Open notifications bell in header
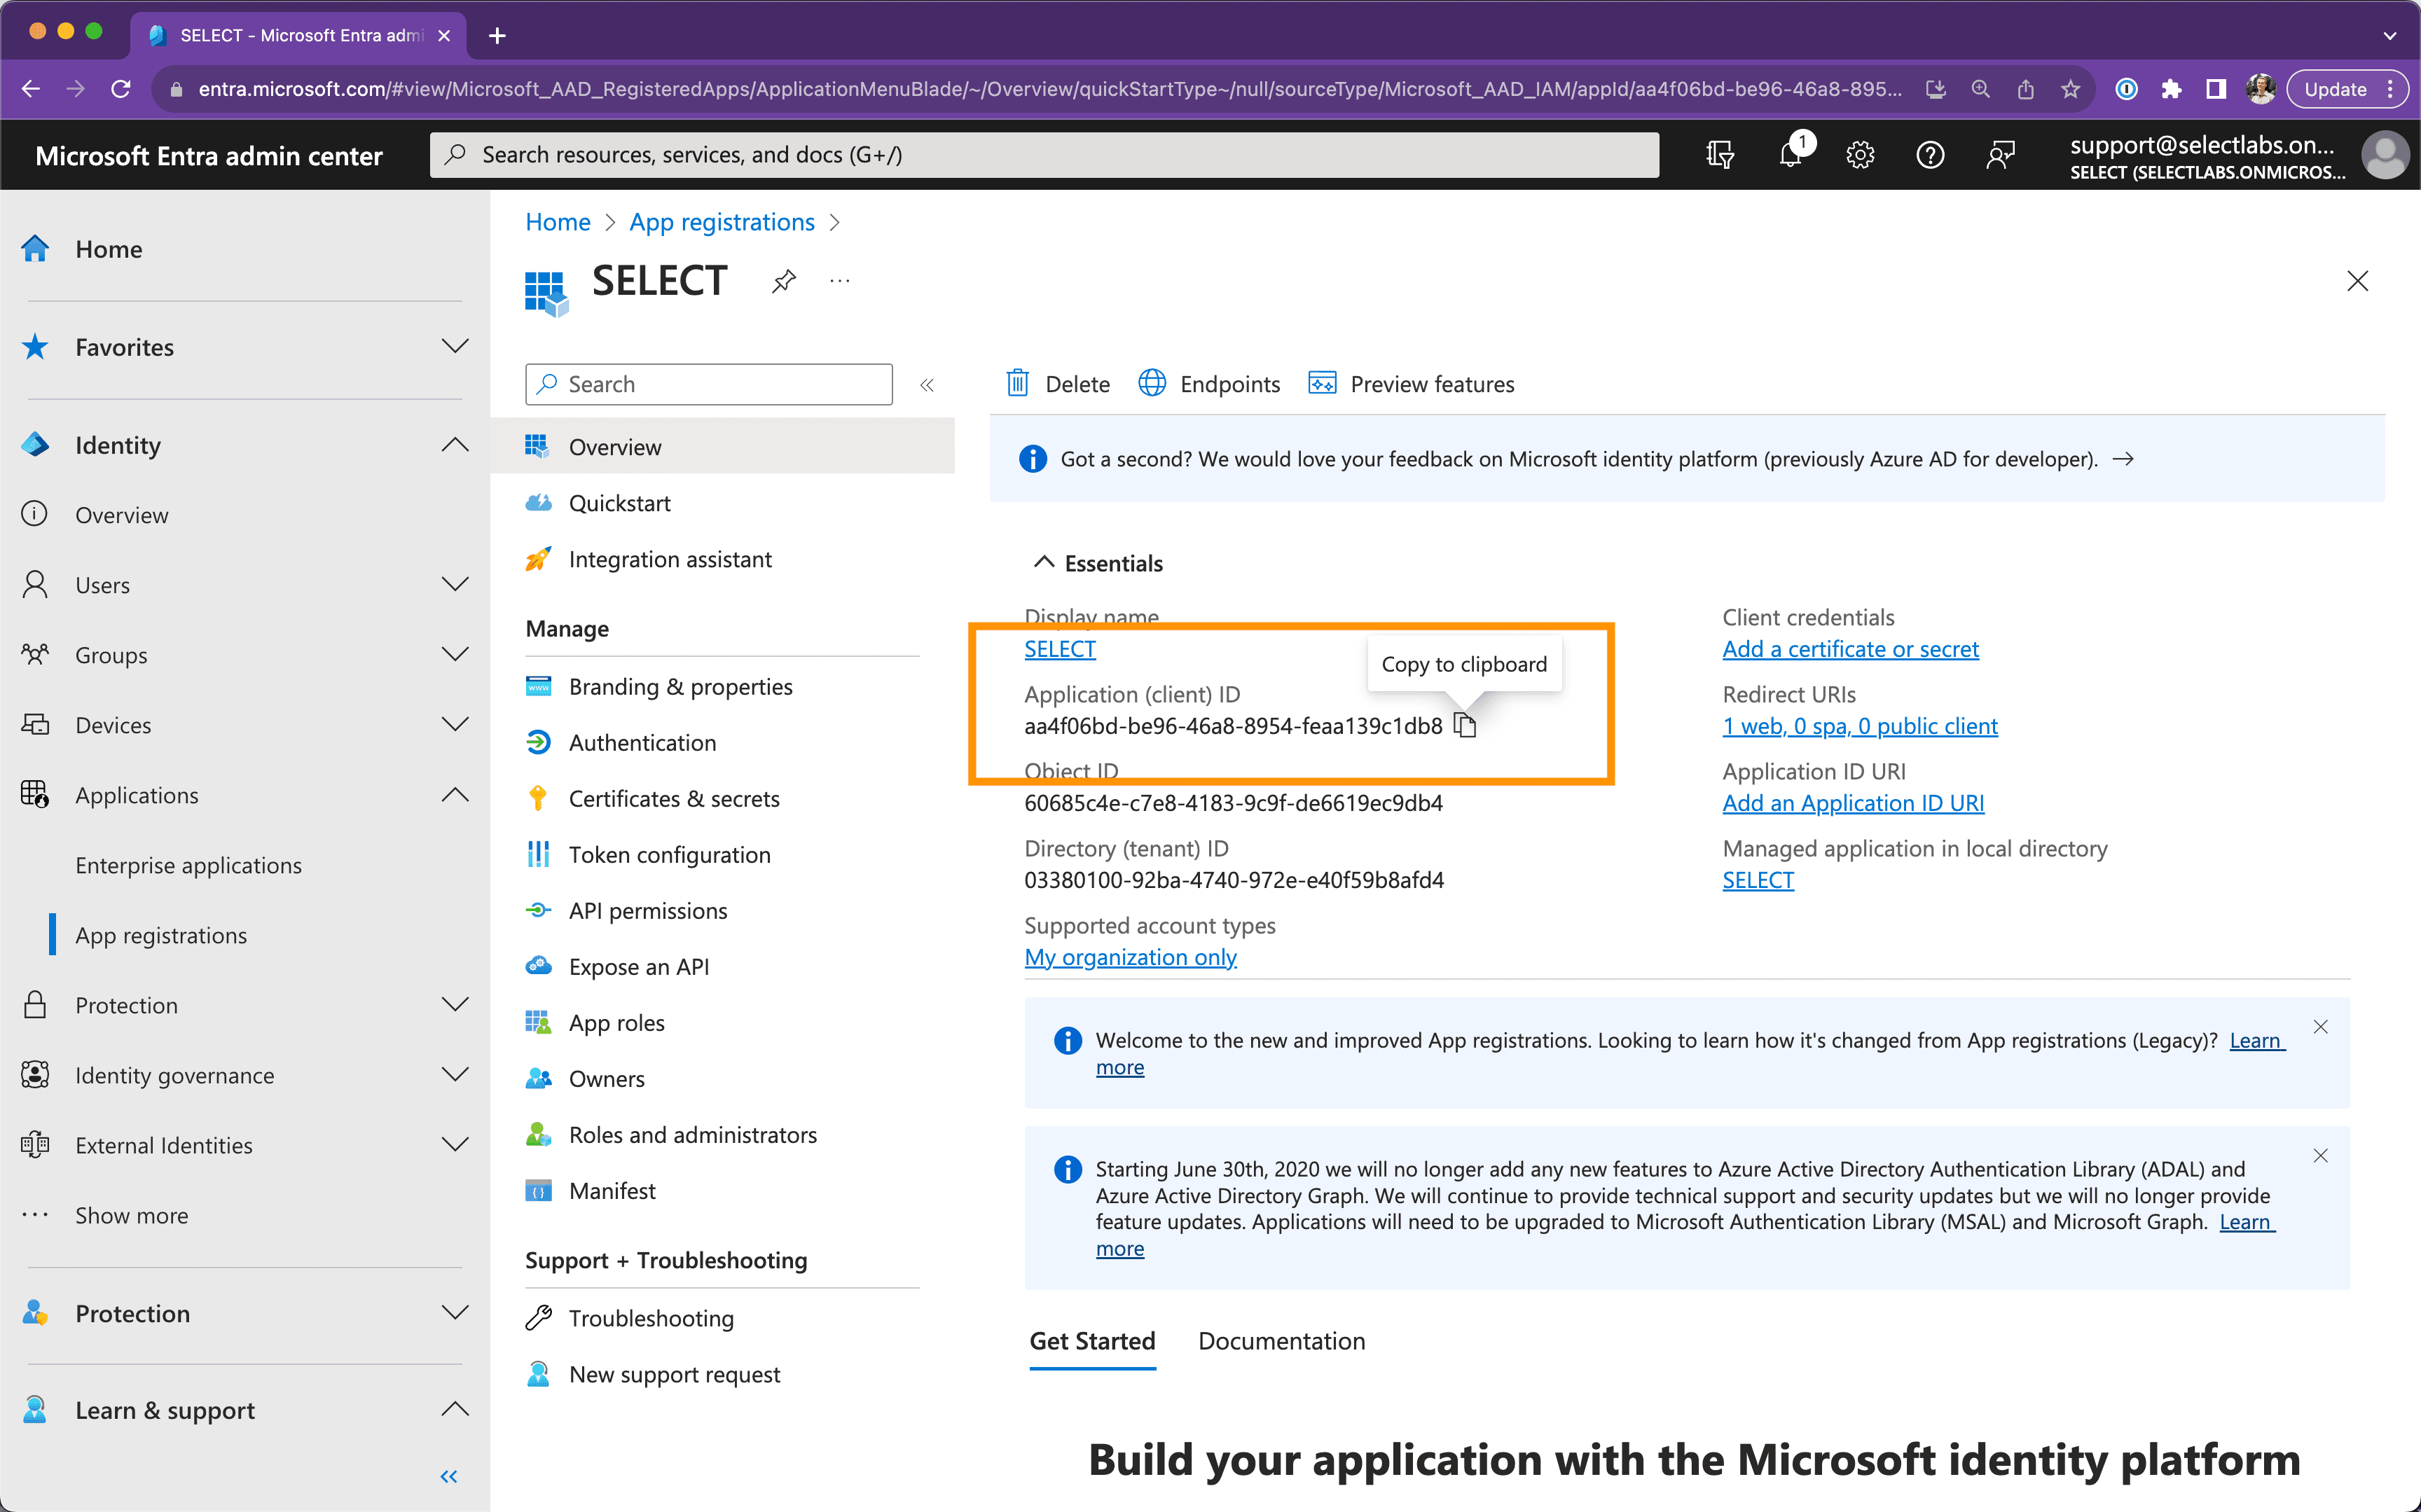 tap(1791, 155)
